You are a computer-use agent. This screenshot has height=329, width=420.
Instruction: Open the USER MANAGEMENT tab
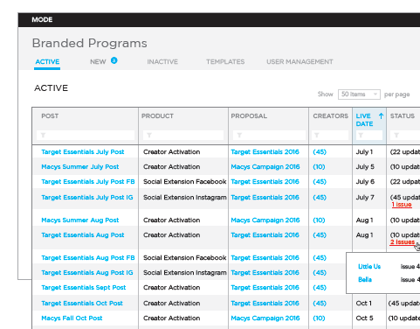(300, 62)
